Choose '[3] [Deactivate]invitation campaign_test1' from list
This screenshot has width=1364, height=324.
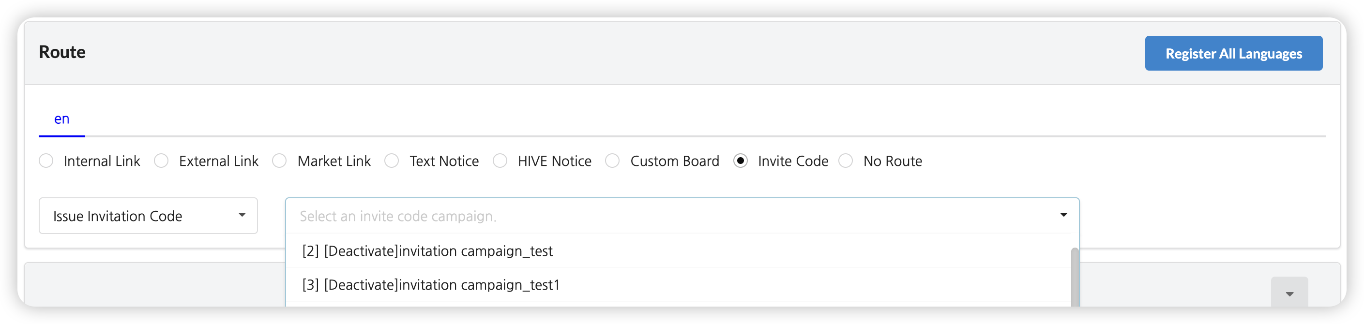tap(431, 285)
